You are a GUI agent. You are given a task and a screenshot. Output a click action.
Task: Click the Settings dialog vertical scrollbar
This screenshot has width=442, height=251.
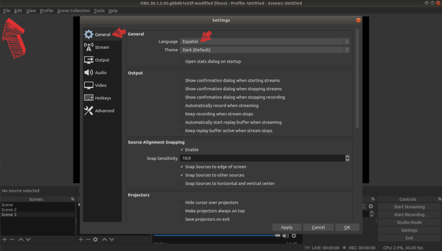tap(357, 78)
